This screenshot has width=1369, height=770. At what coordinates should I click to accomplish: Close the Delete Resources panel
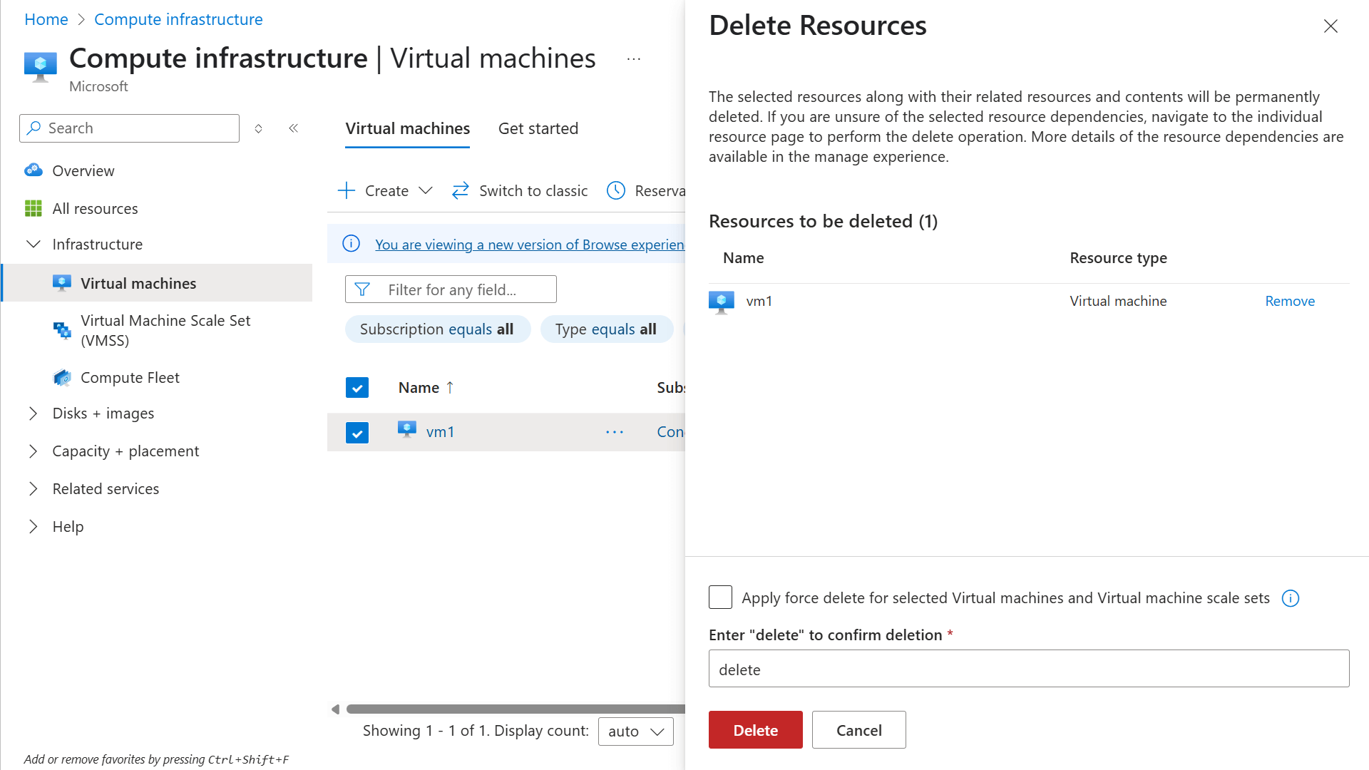pos(1330,26)
